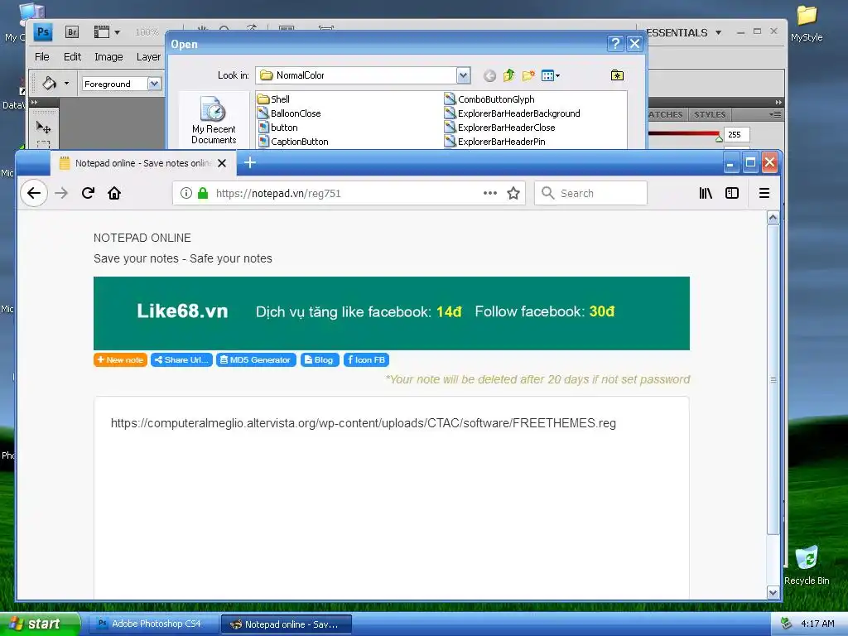Go up one folder level in Open dialog
Viewport: 848px width, 636px height.
point(509,75)
